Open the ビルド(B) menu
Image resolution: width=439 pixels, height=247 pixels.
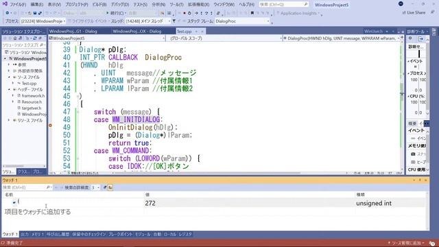coord(99,5)
